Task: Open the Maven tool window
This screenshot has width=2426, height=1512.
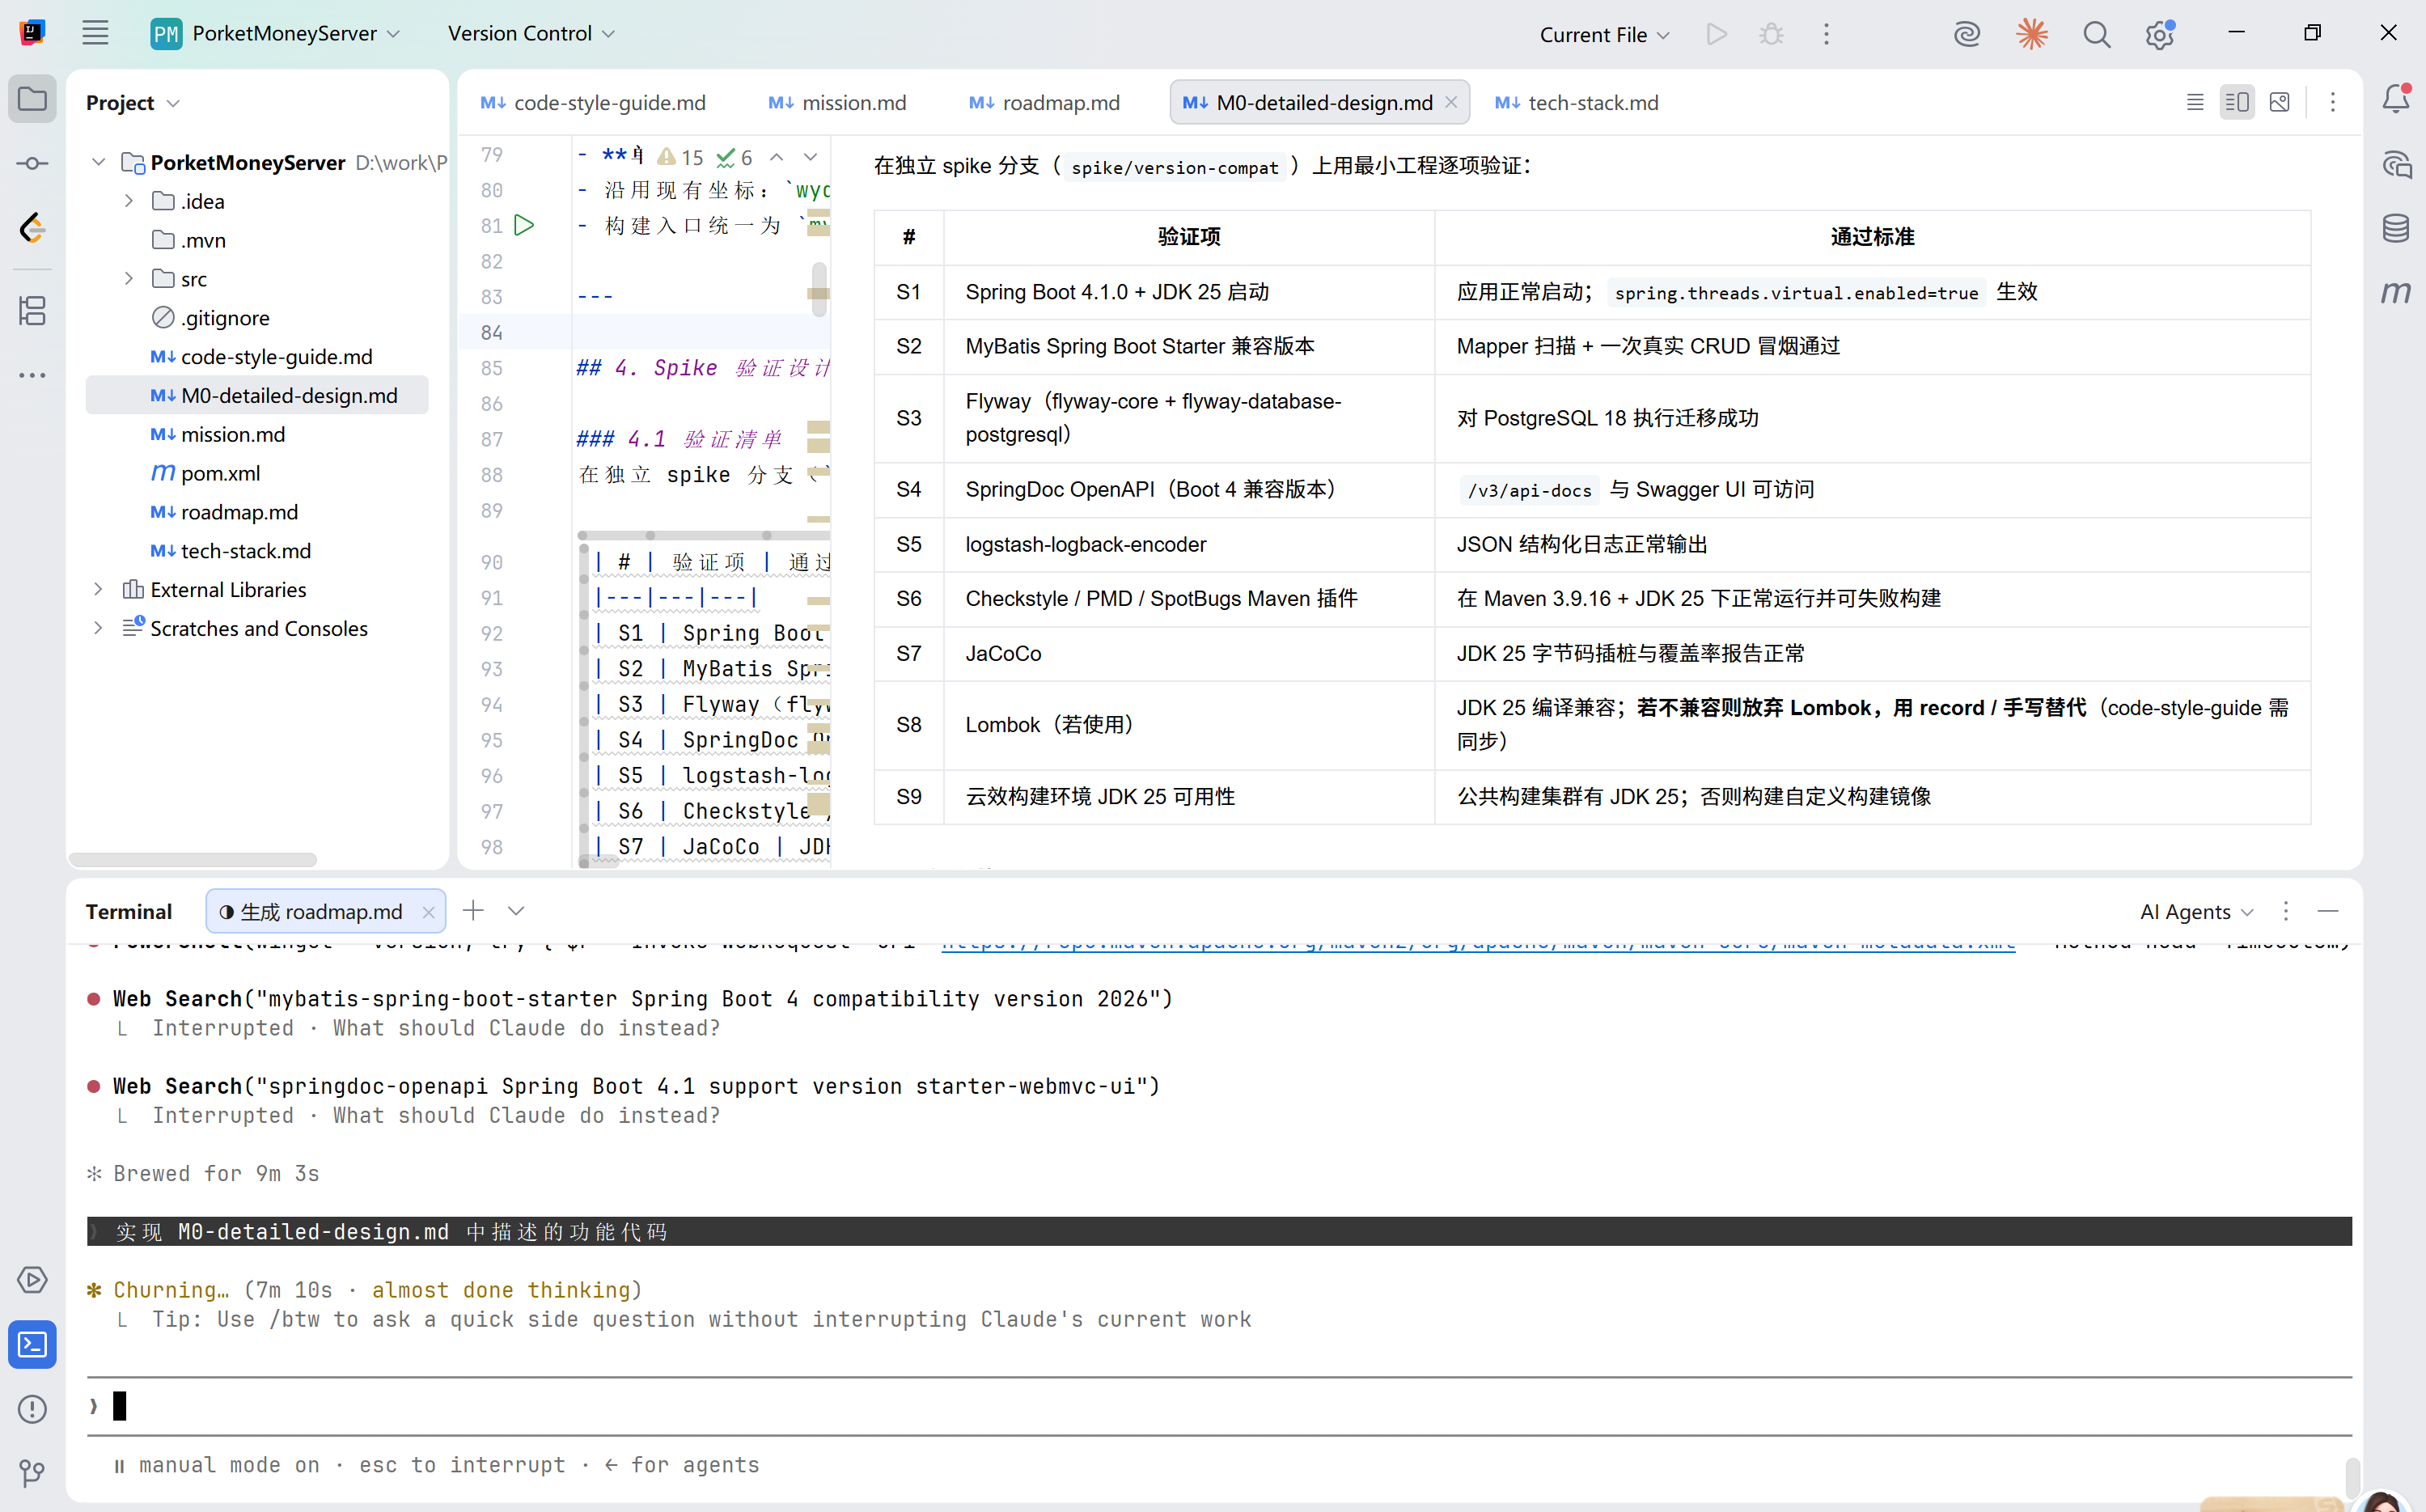Action: [x=2396, y=292]
